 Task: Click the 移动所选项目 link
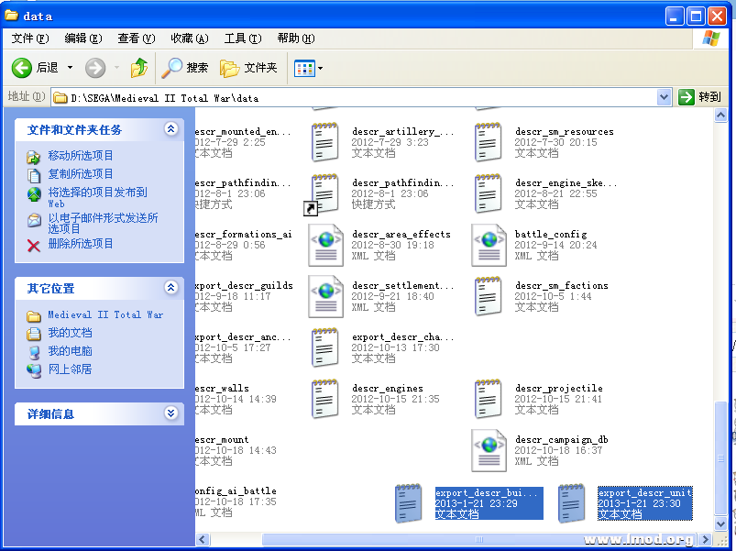coord(81,156)
